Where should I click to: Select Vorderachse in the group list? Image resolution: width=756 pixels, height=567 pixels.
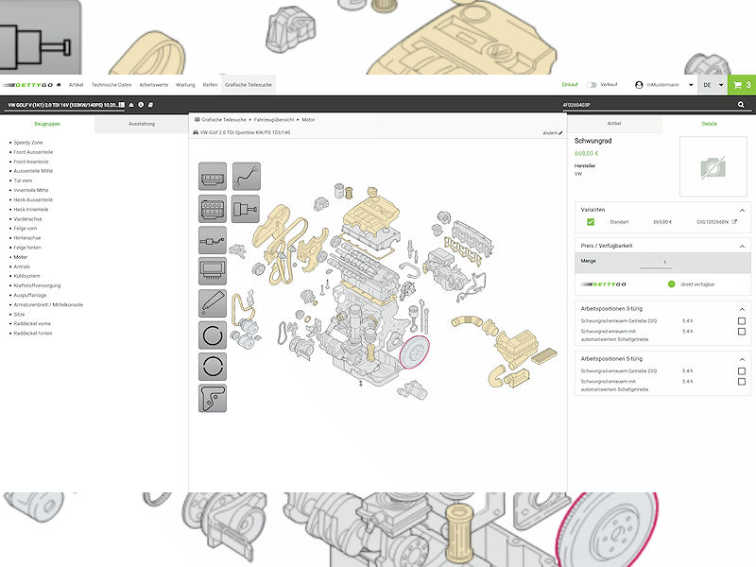pyautogui.click(x=27, y=219)
